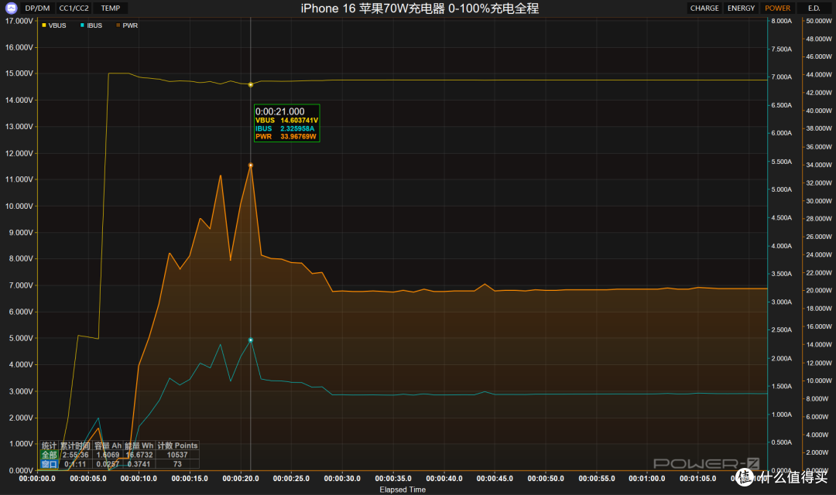
Task: Click the 0.3741 window energy cell
Action: (139, 464)
